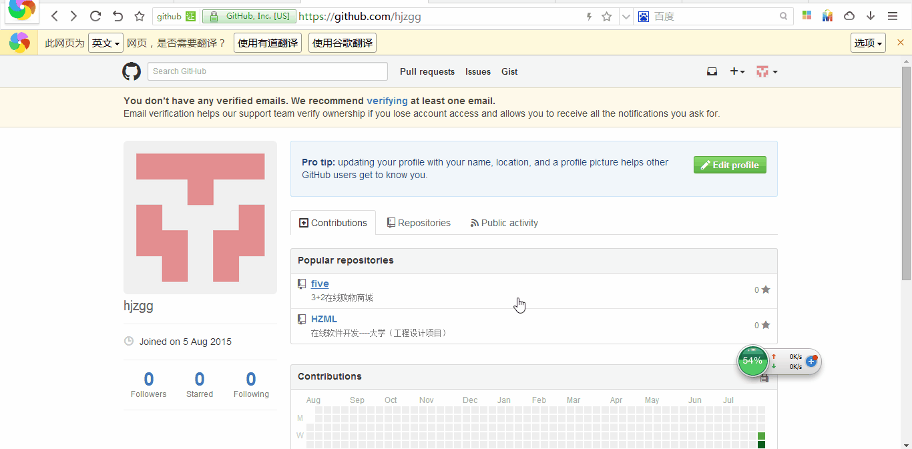The height and width of the screenshot is (449, 912).
Task: Click the browser downloads arrow icon
Action: [x=871, y=16]
